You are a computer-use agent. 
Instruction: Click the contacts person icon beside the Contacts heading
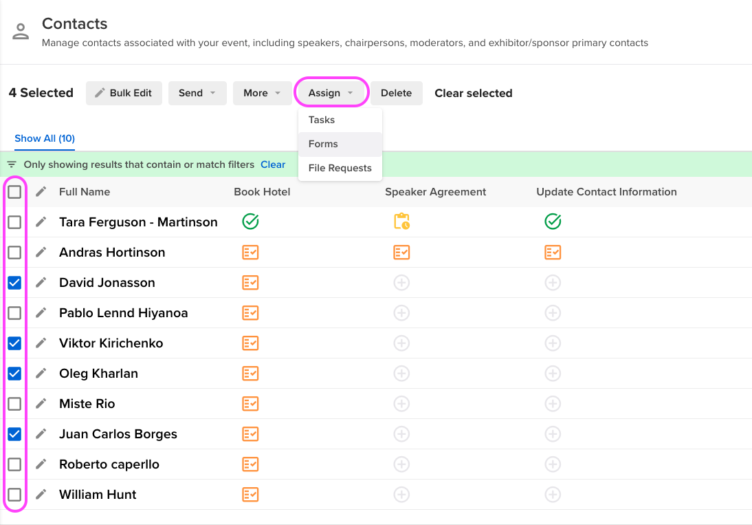pyautogui.click(x=20, y=30)
